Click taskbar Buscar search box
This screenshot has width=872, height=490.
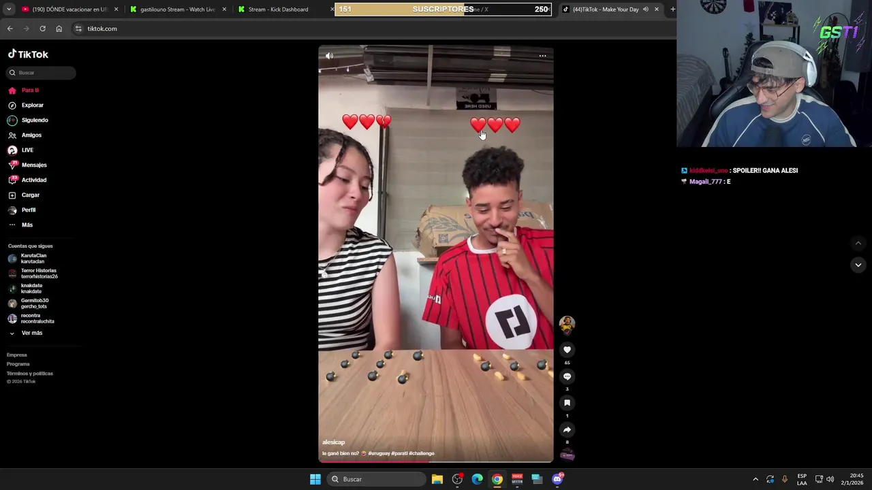point(376,479)
